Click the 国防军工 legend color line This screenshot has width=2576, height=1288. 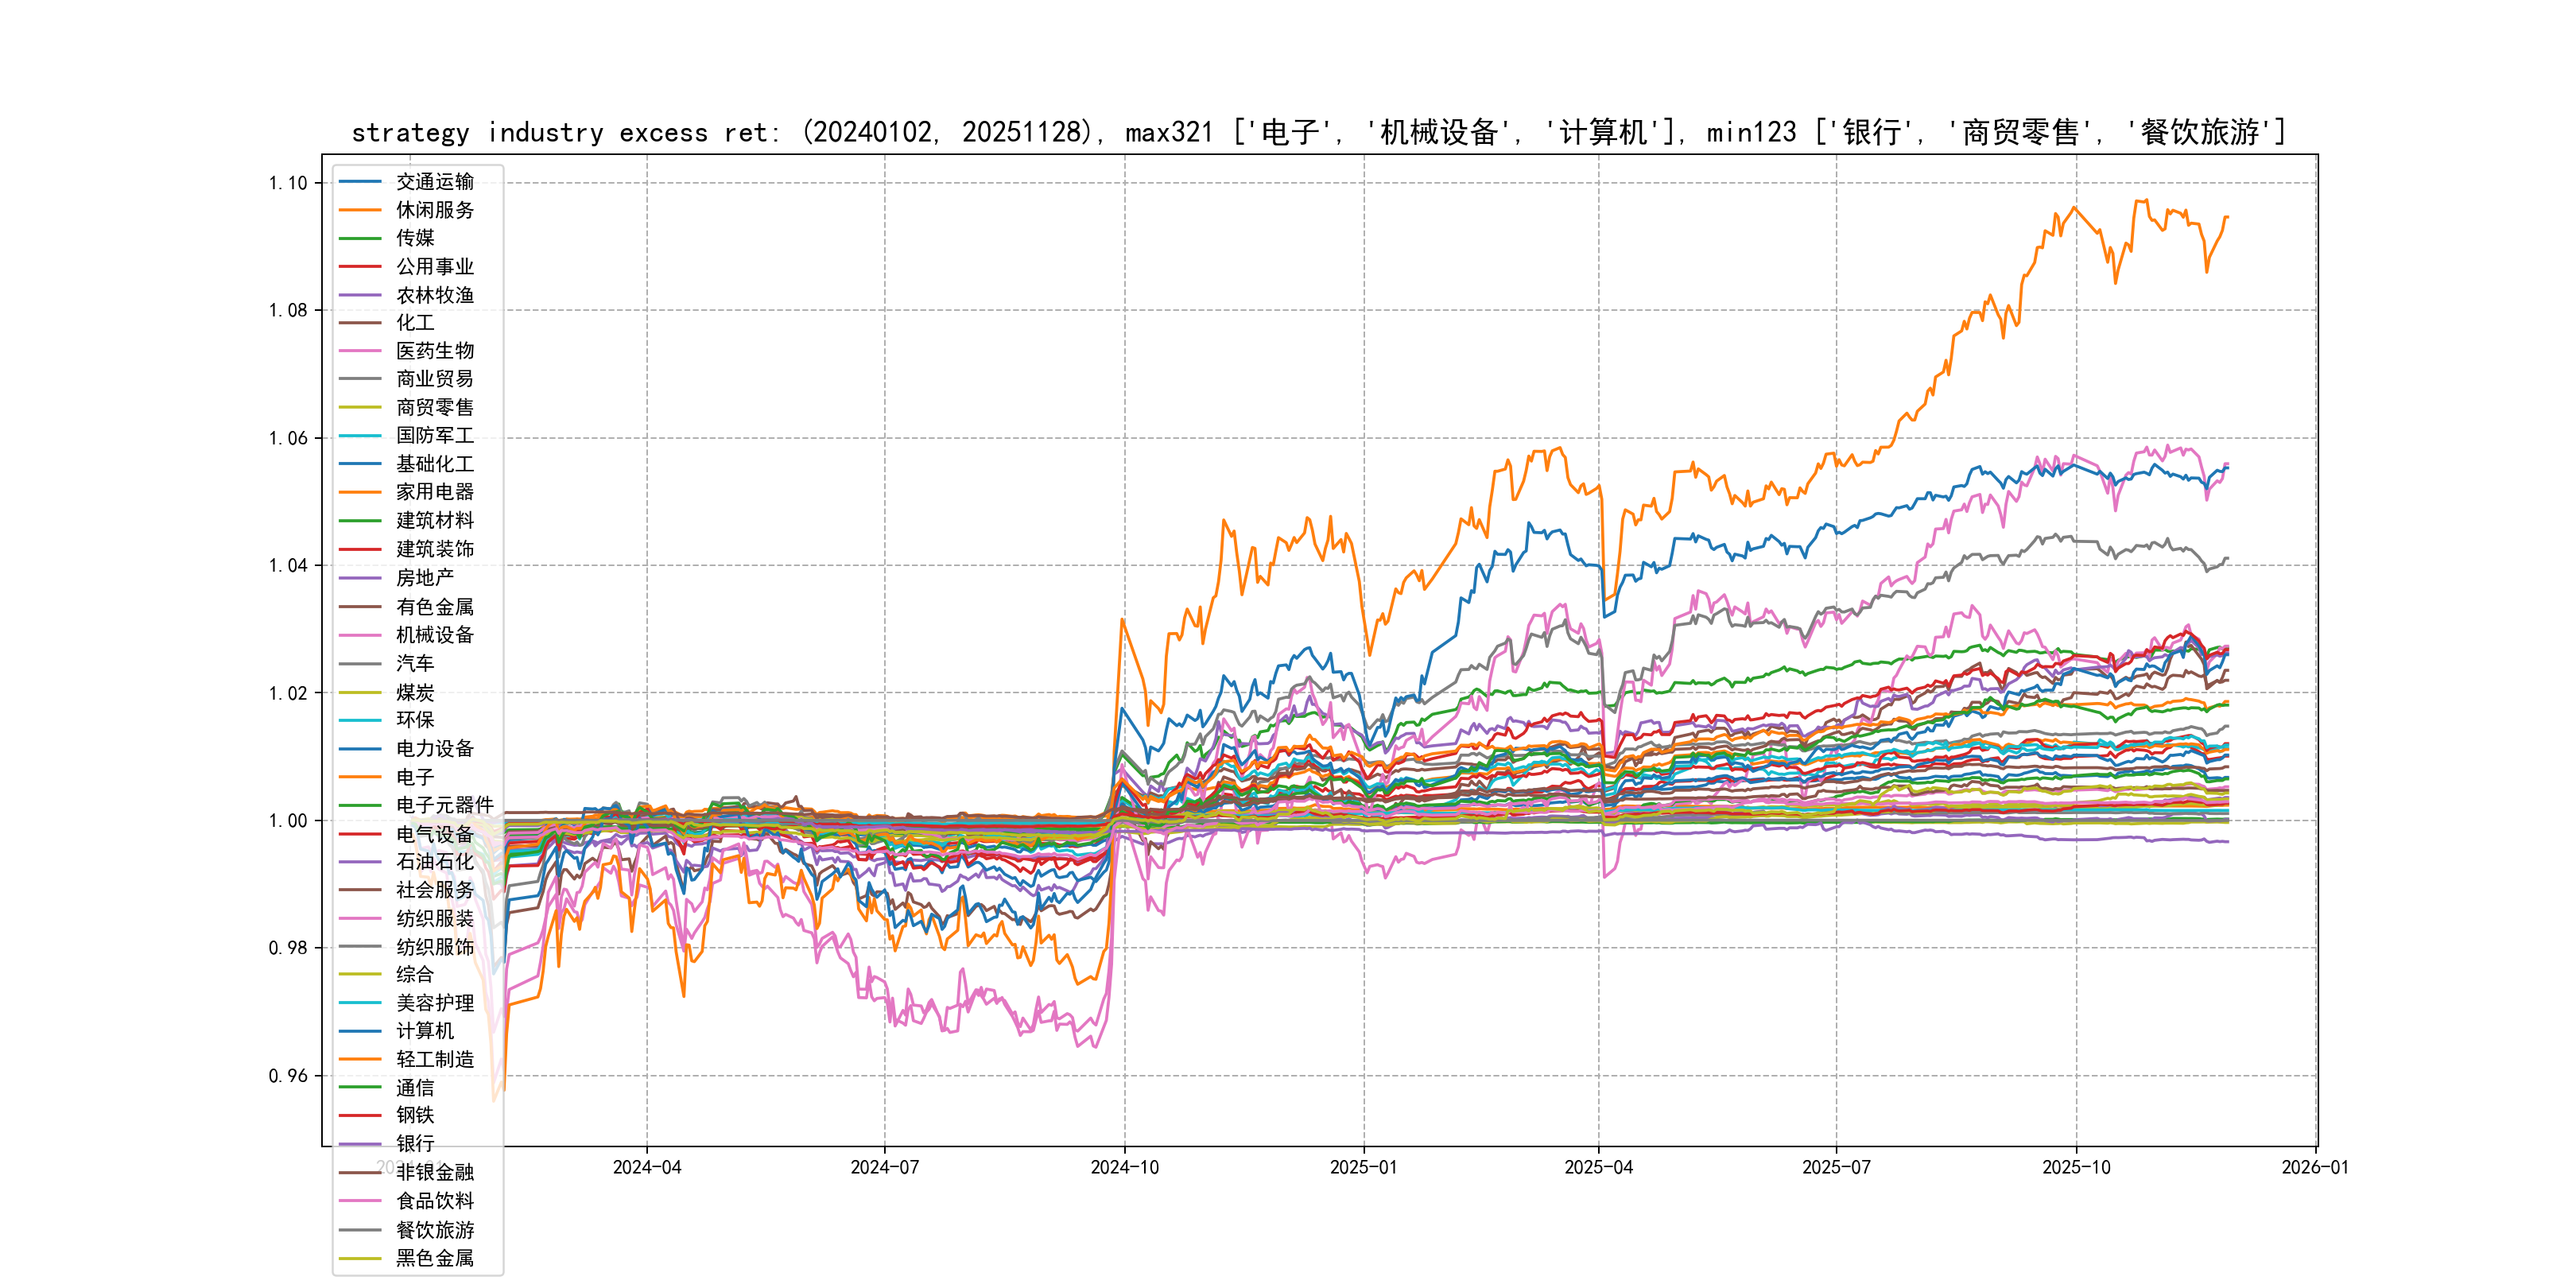click(x=360, y=436)
